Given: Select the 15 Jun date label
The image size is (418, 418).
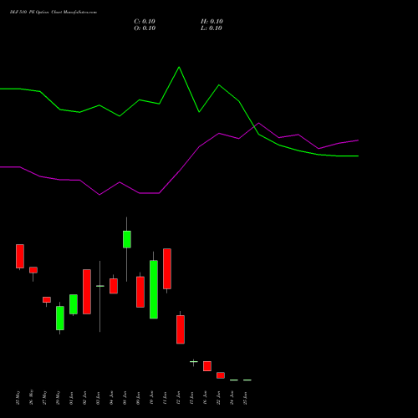Looking at the screenshot, I should [x=192, y=398].
